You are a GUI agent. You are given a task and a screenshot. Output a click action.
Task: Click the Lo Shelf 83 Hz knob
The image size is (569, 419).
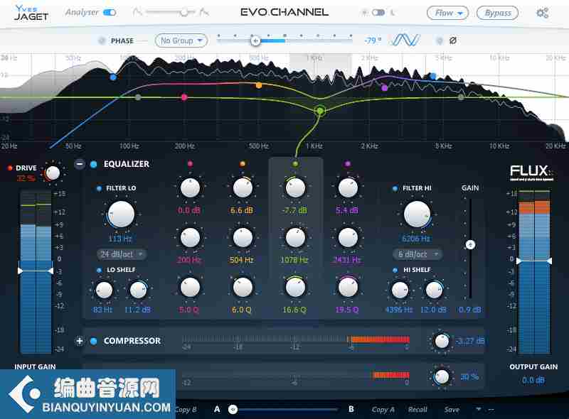[104, 290]
